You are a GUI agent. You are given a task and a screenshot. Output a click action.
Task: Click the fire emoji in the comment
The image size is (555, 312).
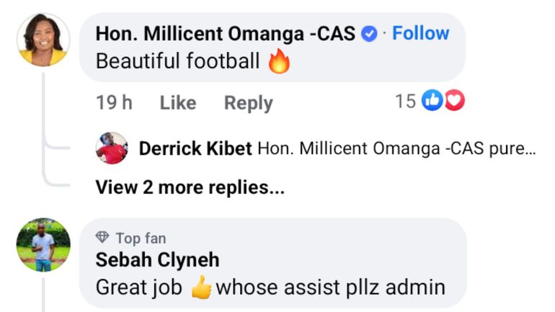279,62
